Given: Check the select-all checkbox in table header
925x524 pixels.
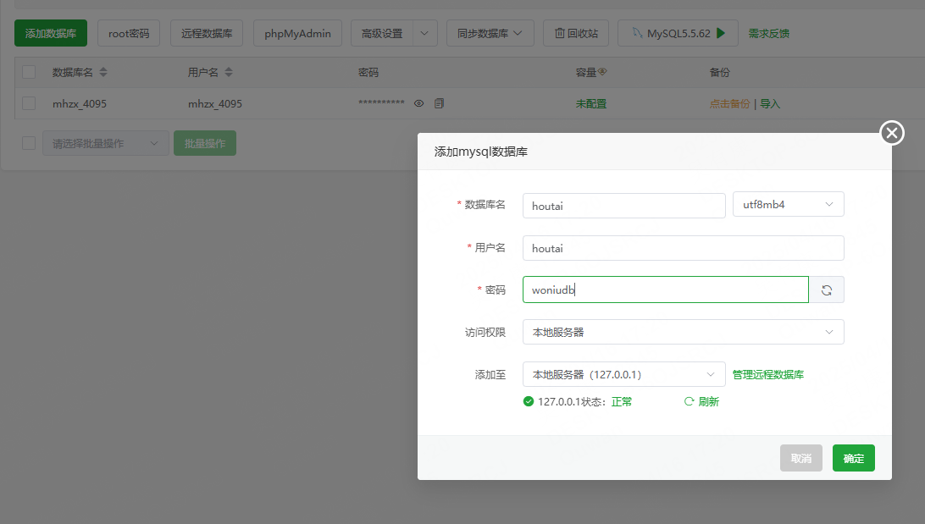Looking at the screenshot, I should (x=28, y=72).
